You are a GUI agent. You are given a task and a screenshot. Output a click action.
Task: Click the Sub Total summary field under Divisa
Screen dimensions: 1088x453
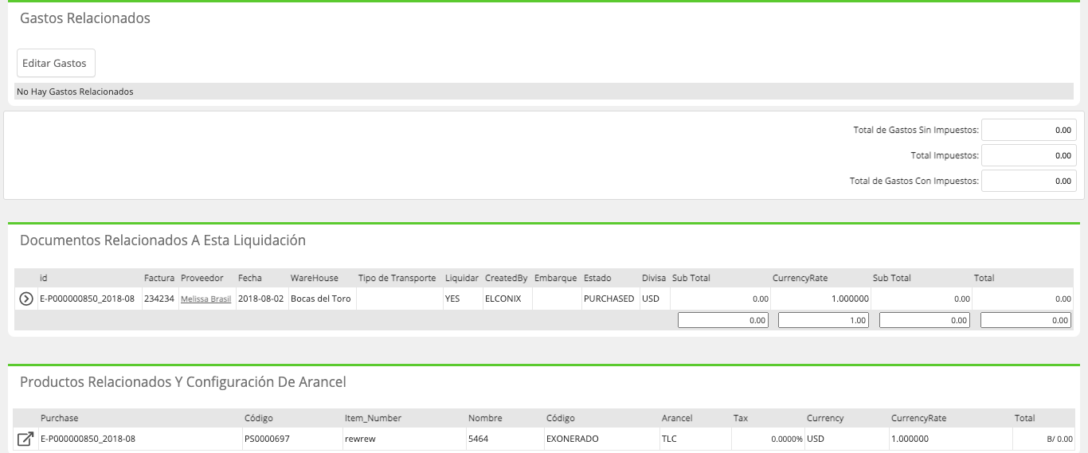pyautogui.click(x=723, y=320)
